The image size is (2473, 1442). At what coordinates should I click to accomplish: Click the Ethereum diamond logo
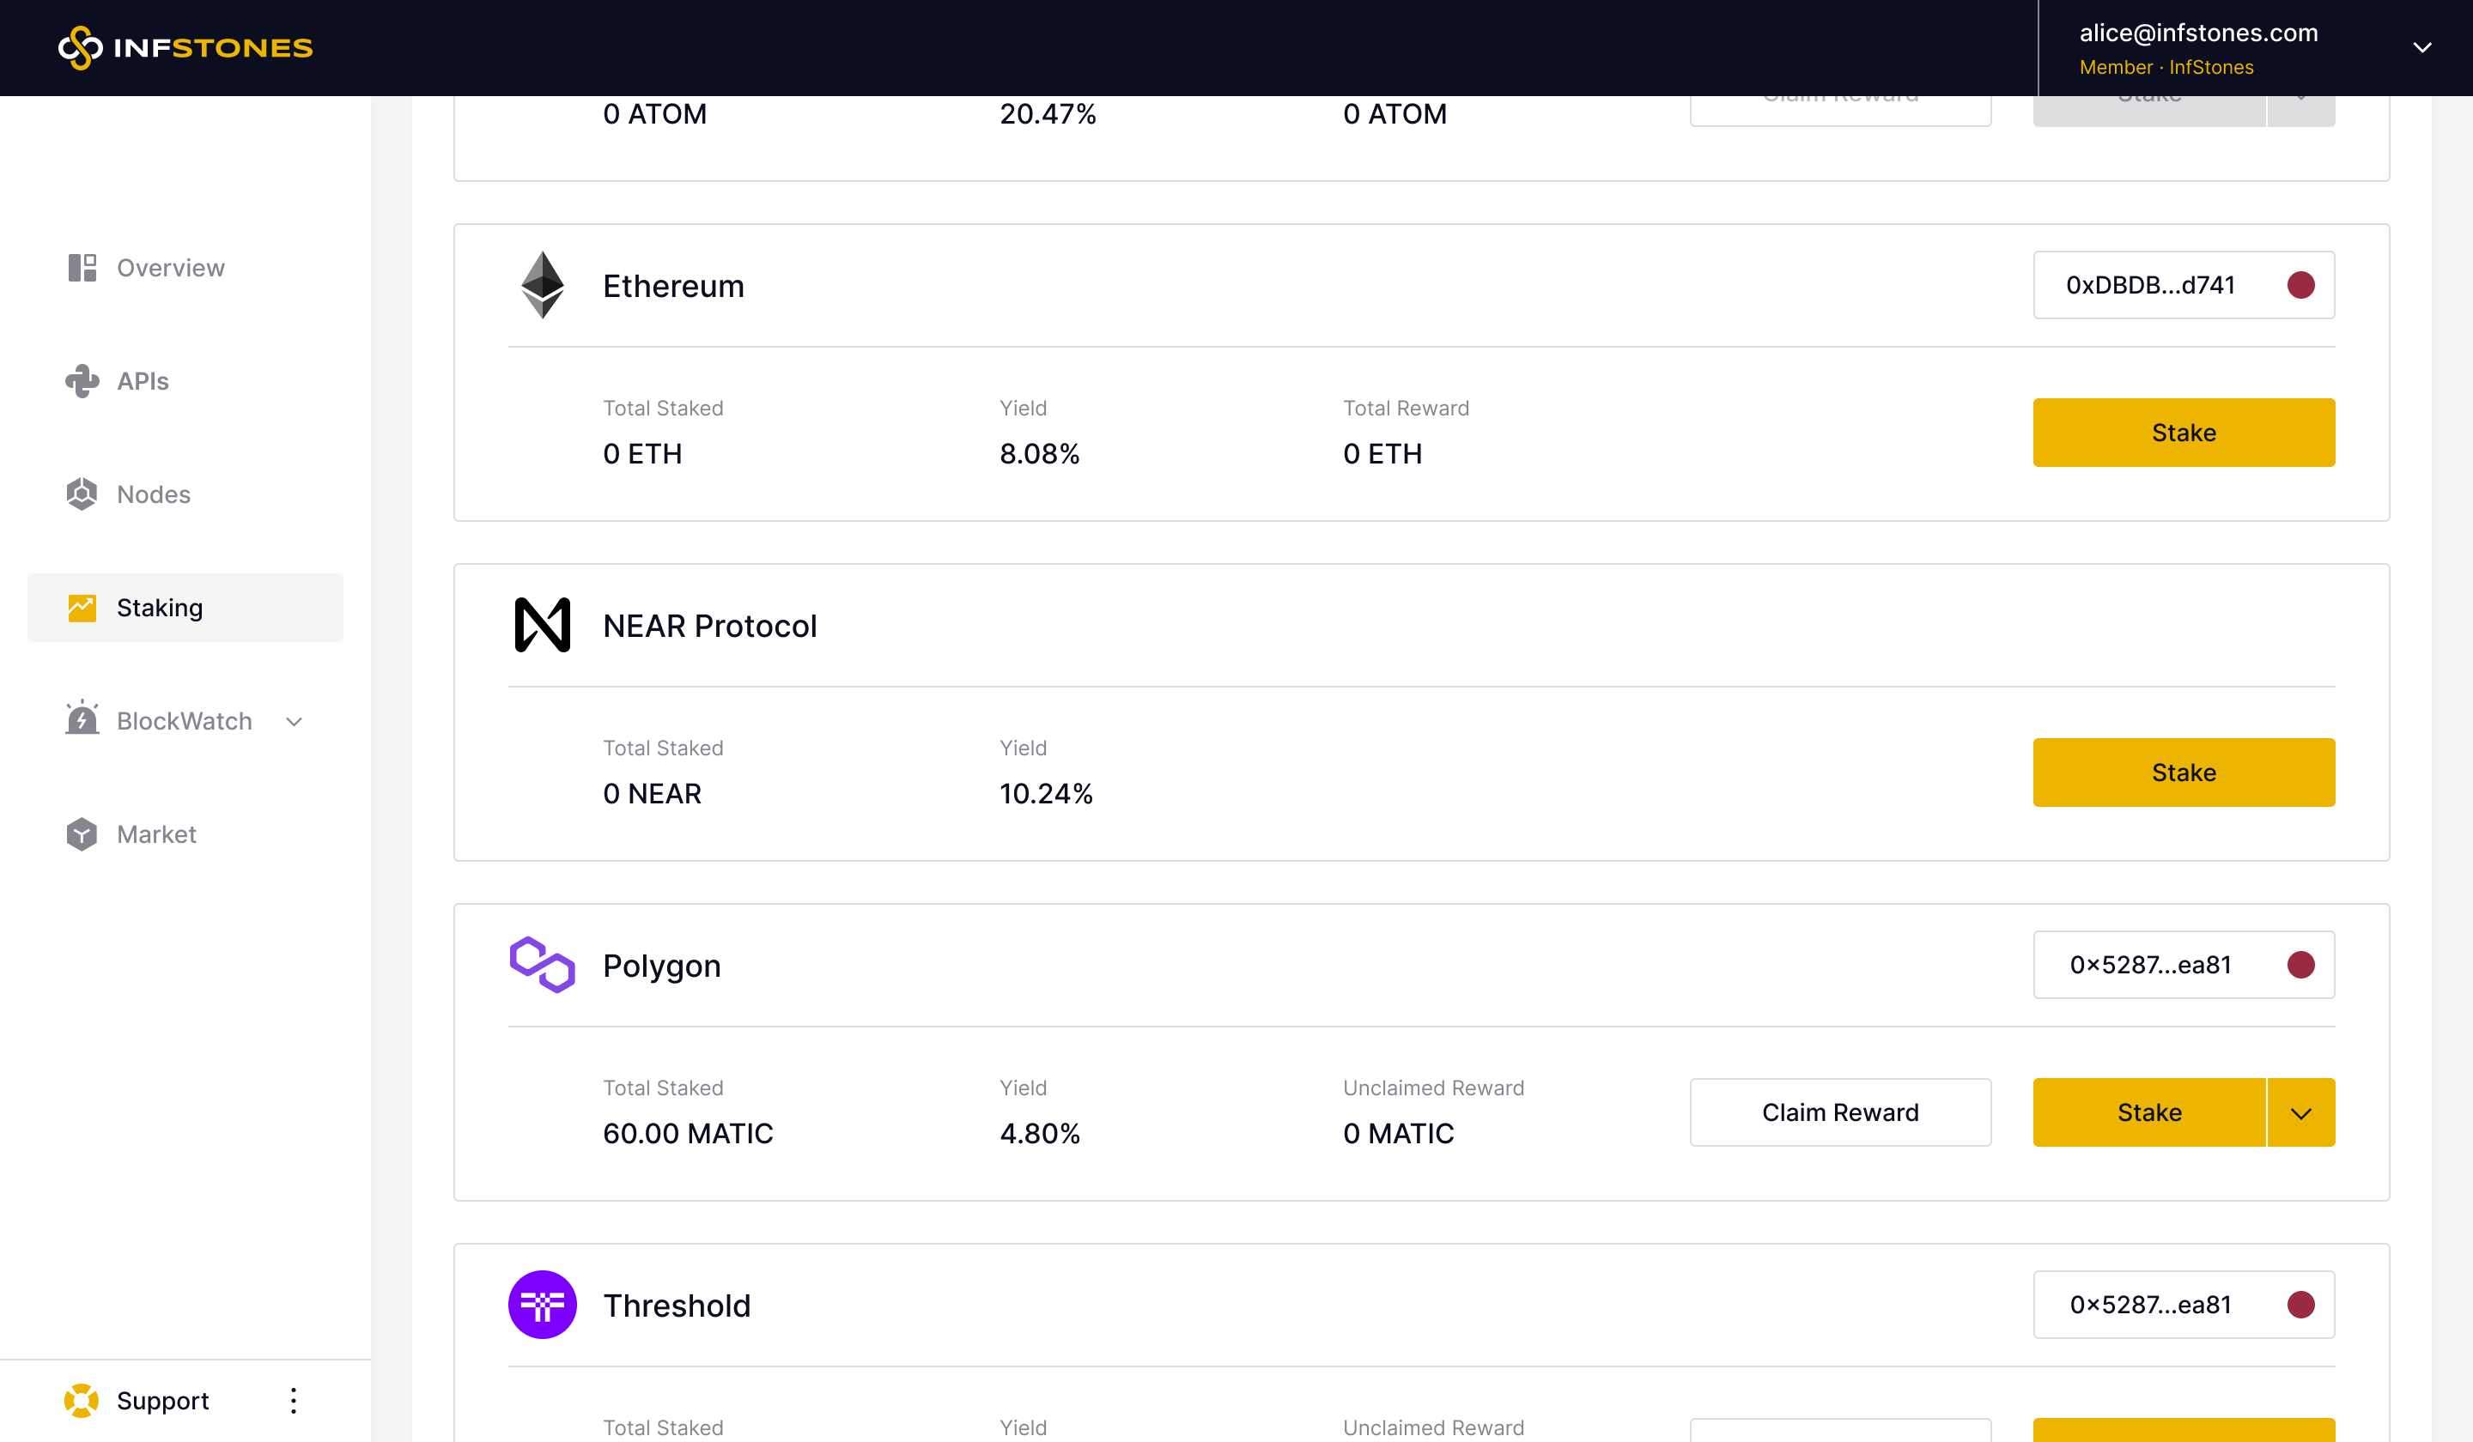543,286
